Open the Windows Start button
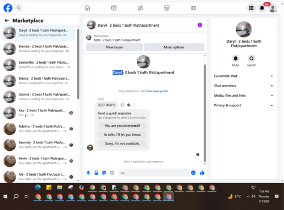284x210 pixels. pyautogui.click(x=5, y=196)
